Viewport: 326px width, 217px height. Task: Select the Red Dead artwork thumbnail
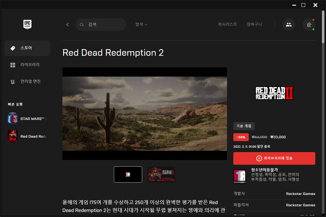tap(161, 174)
